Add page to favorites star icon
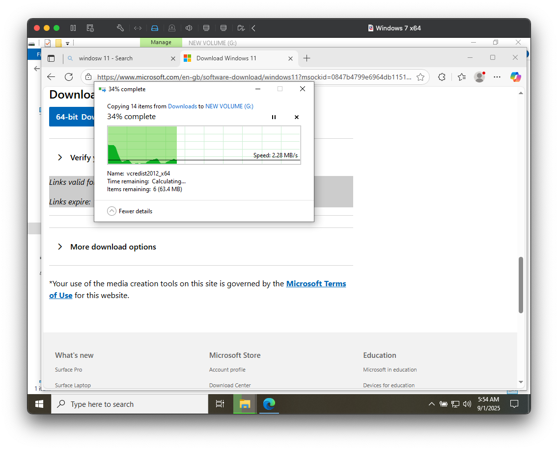Image resolution: width=558 pixels, height=450 pixels. [x=420, y=77]
